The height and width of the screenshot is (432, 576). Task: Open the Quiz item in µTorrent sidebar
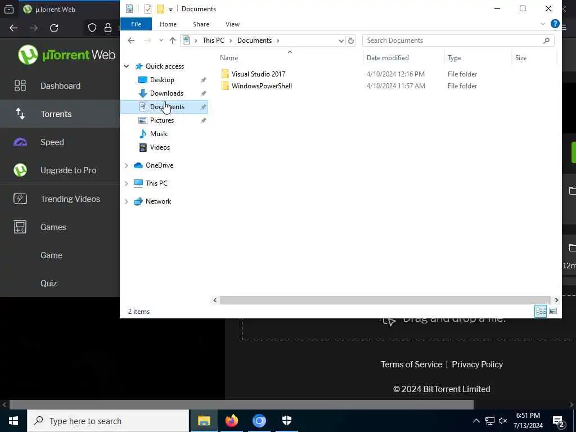tap(48, 283)
